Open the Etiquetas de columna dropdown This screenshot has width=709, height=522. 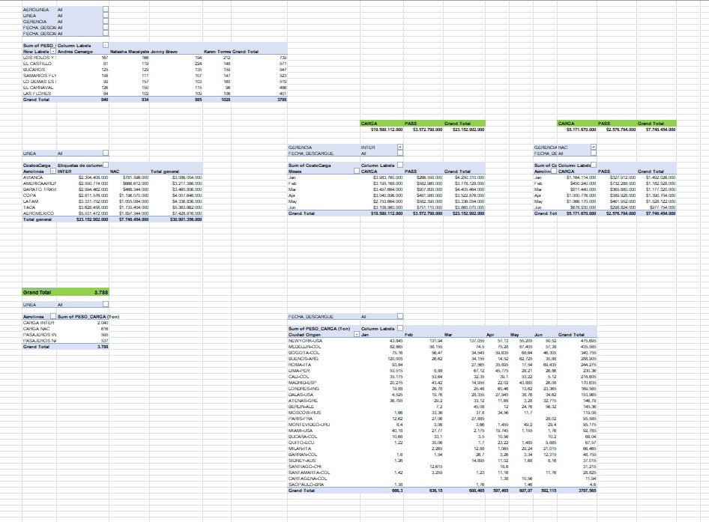(106, 165)
